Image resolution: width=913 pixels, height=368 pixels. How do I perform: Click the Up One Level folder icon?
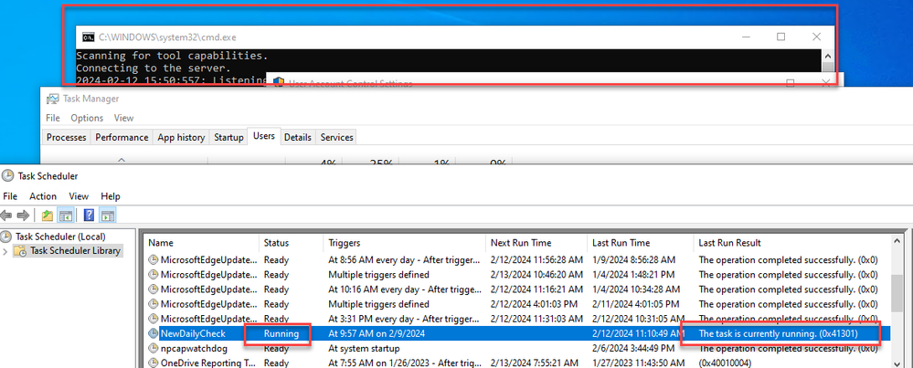pos(48,216)
